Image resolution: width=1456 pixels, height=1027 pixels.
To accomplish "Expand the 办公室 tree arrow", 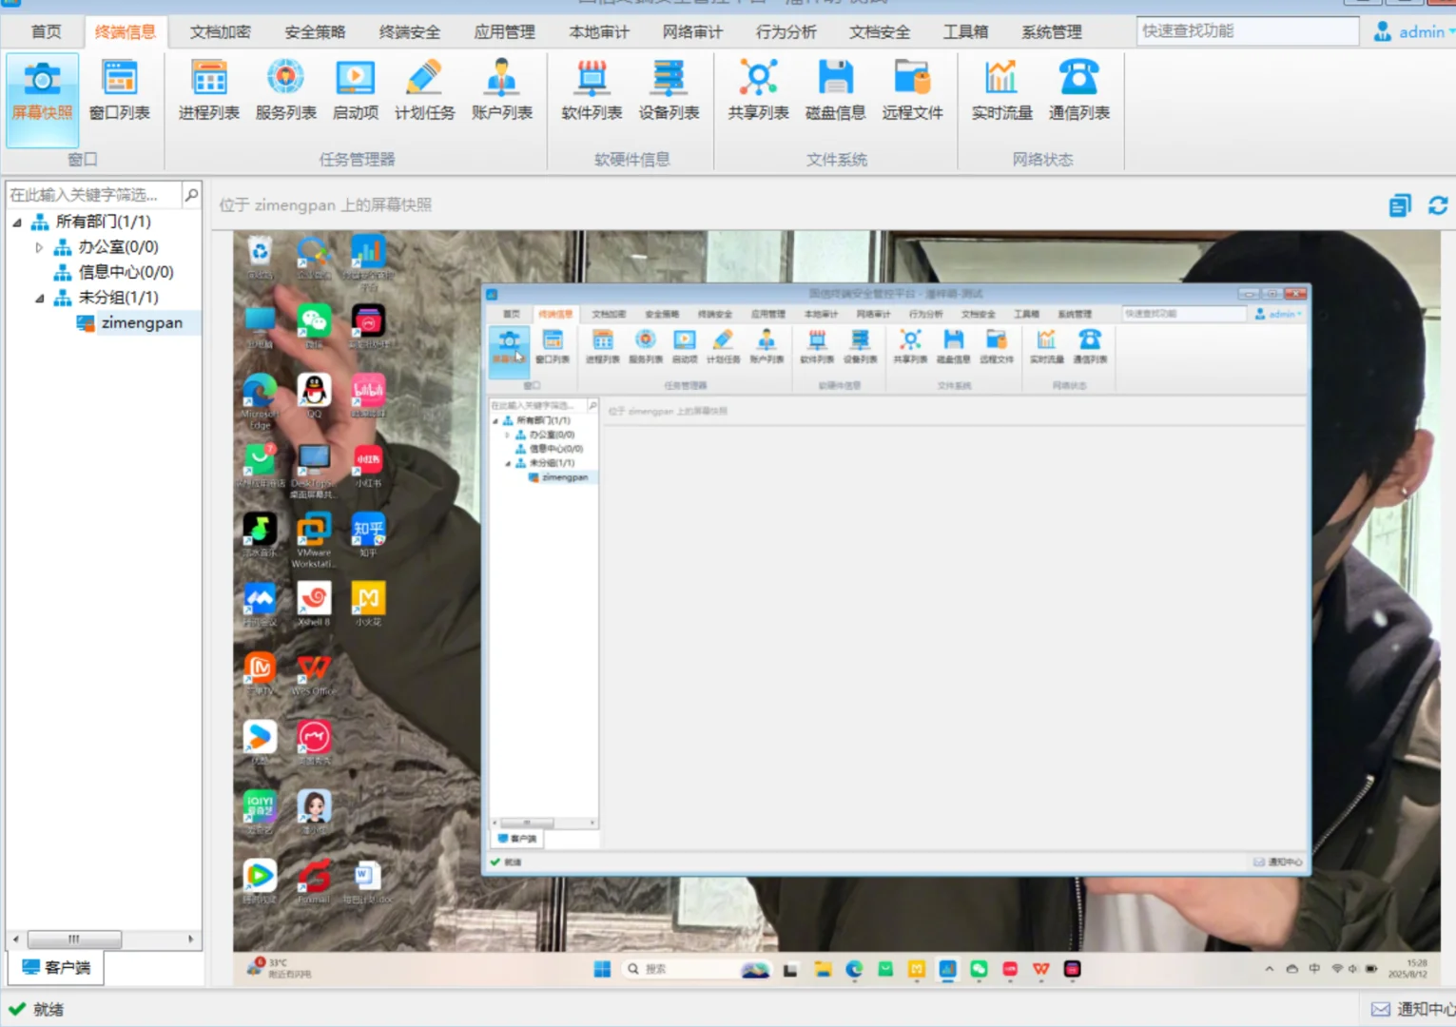I will pos(39,247).
